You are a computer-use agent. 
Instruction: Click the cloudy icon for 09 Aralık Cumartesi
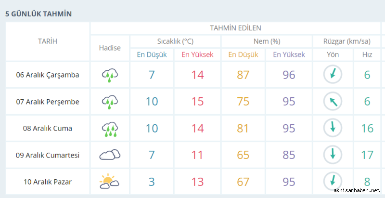[x=110, y=155]
